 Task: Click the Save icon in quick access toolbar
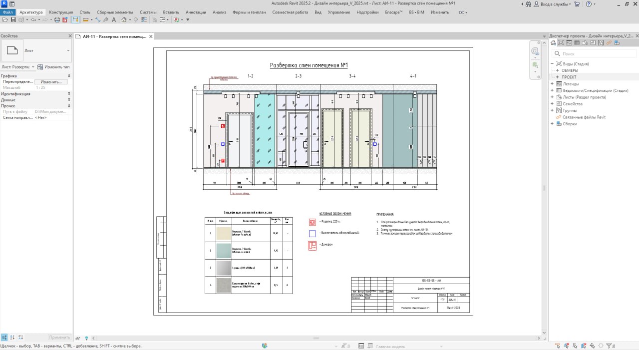(x=13, y=20)
